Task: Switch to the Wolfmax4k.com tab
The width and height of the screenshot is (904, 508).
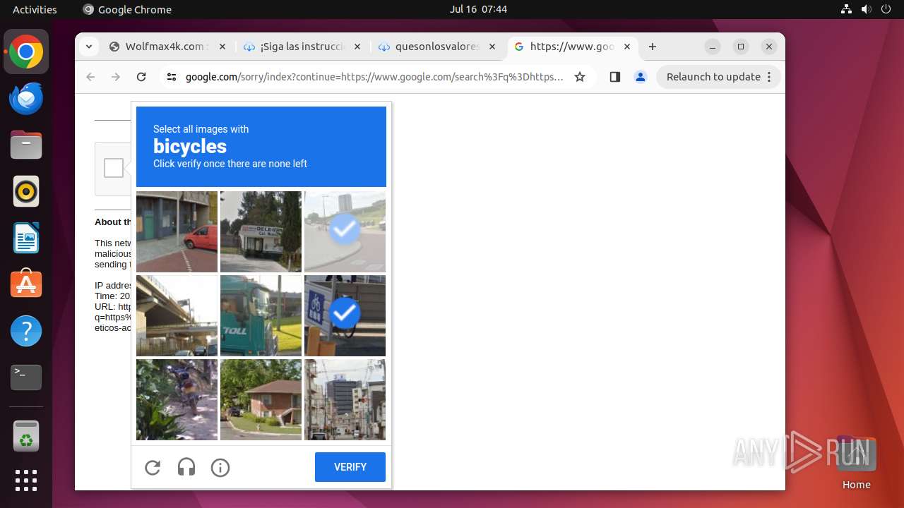Action: 167,47
